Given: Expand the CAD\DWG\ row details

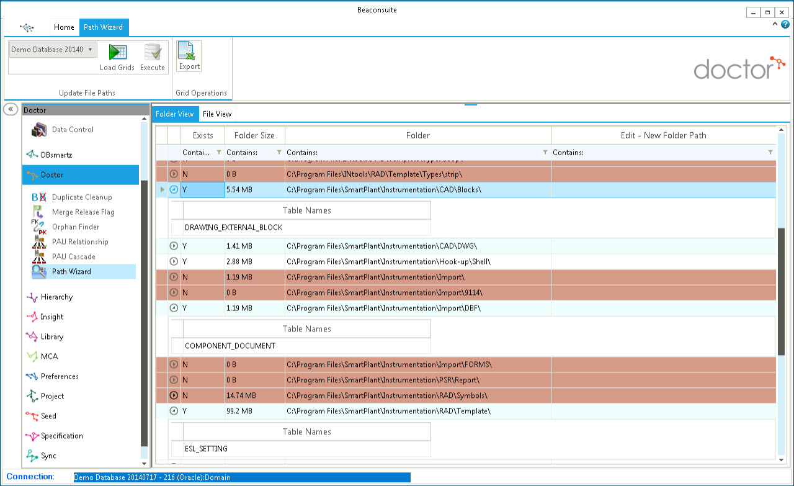Looking at the screenshot, I should click(174, 246).
